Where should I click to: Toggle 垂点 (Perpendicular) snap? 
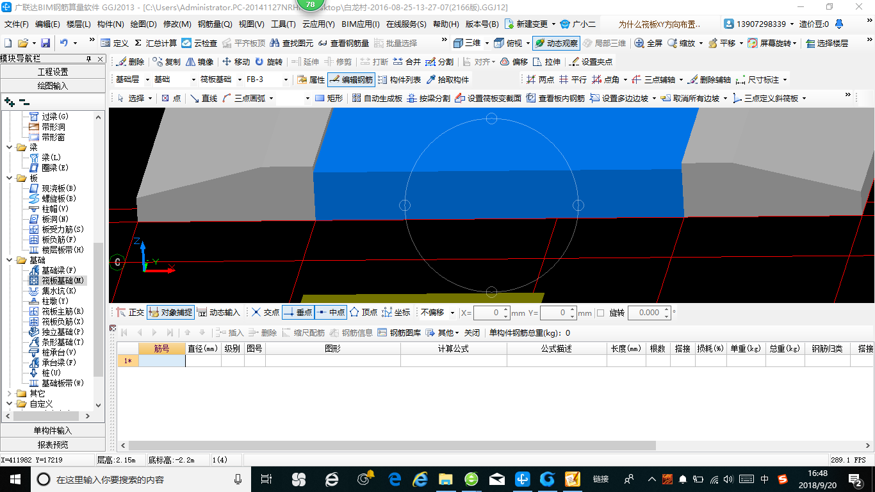(x=298, y=313)
